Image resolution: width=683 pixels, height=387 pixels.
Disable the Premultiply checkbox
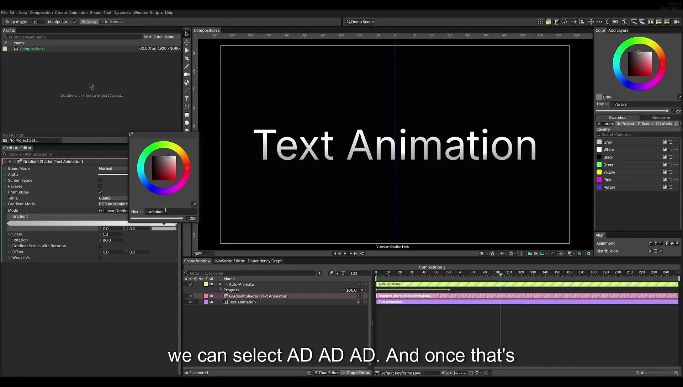[x=100, y=192]
